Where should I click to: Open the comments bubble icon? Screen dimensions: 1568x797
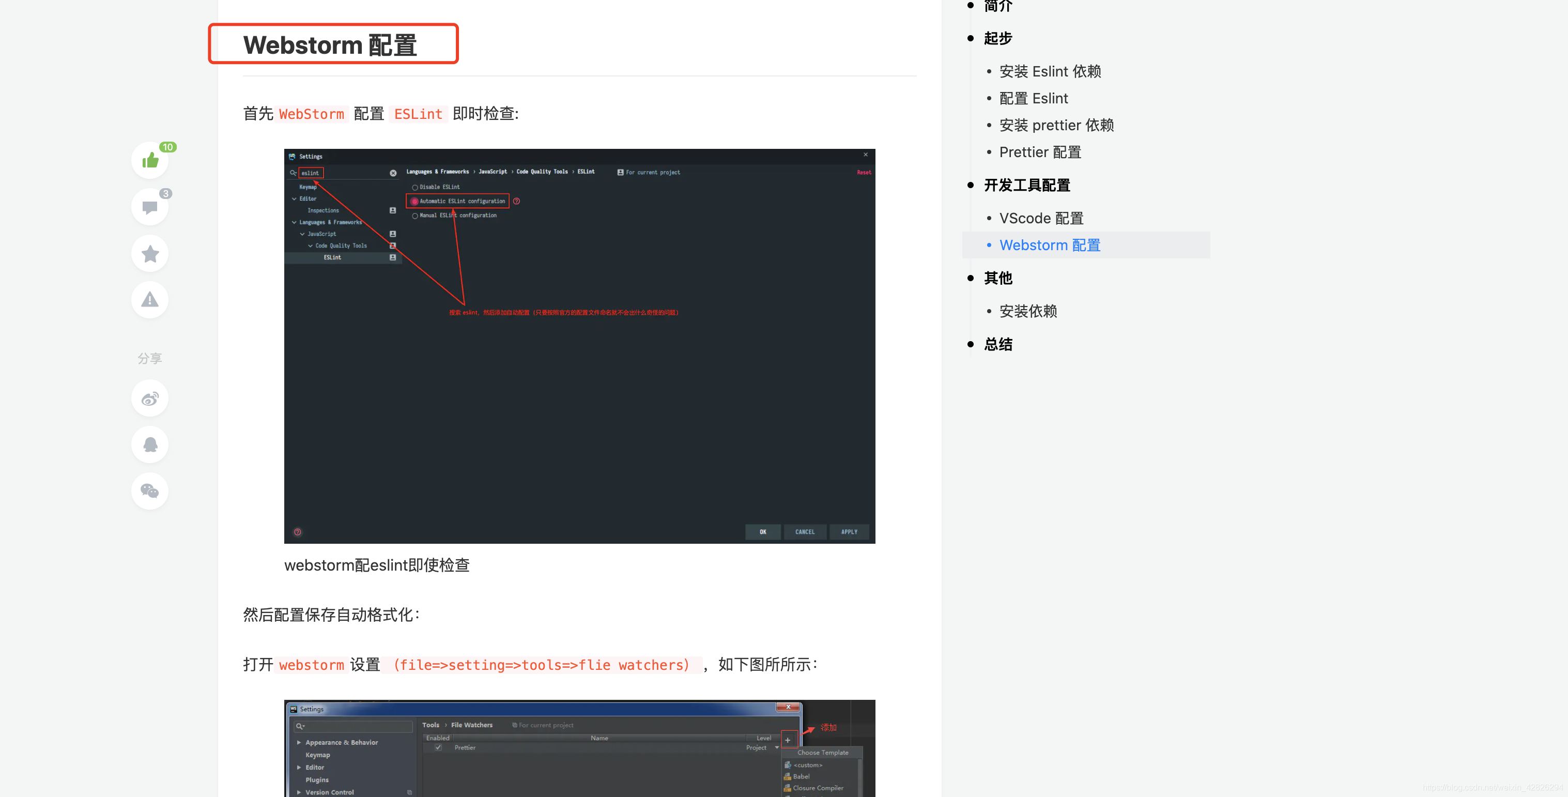click(150, 207)
